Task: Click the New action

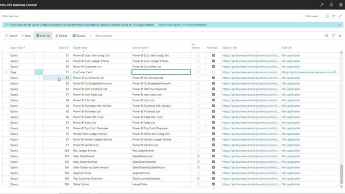Action: coord(26,36)
